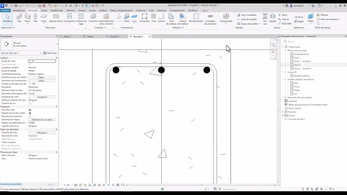This screenshot has height=195, width=347.
Task: Select Lámina de mallazo tool
Action: tap(183, 19)
